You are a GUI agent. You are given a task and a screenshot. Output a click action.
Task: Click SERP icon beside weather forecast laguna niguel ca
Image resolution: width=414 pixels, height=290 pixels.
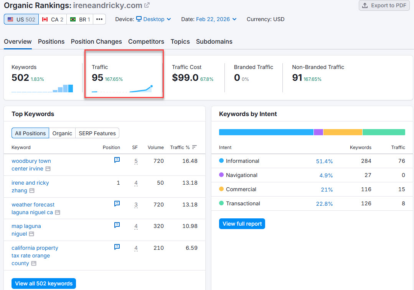[x=58, y=212]
